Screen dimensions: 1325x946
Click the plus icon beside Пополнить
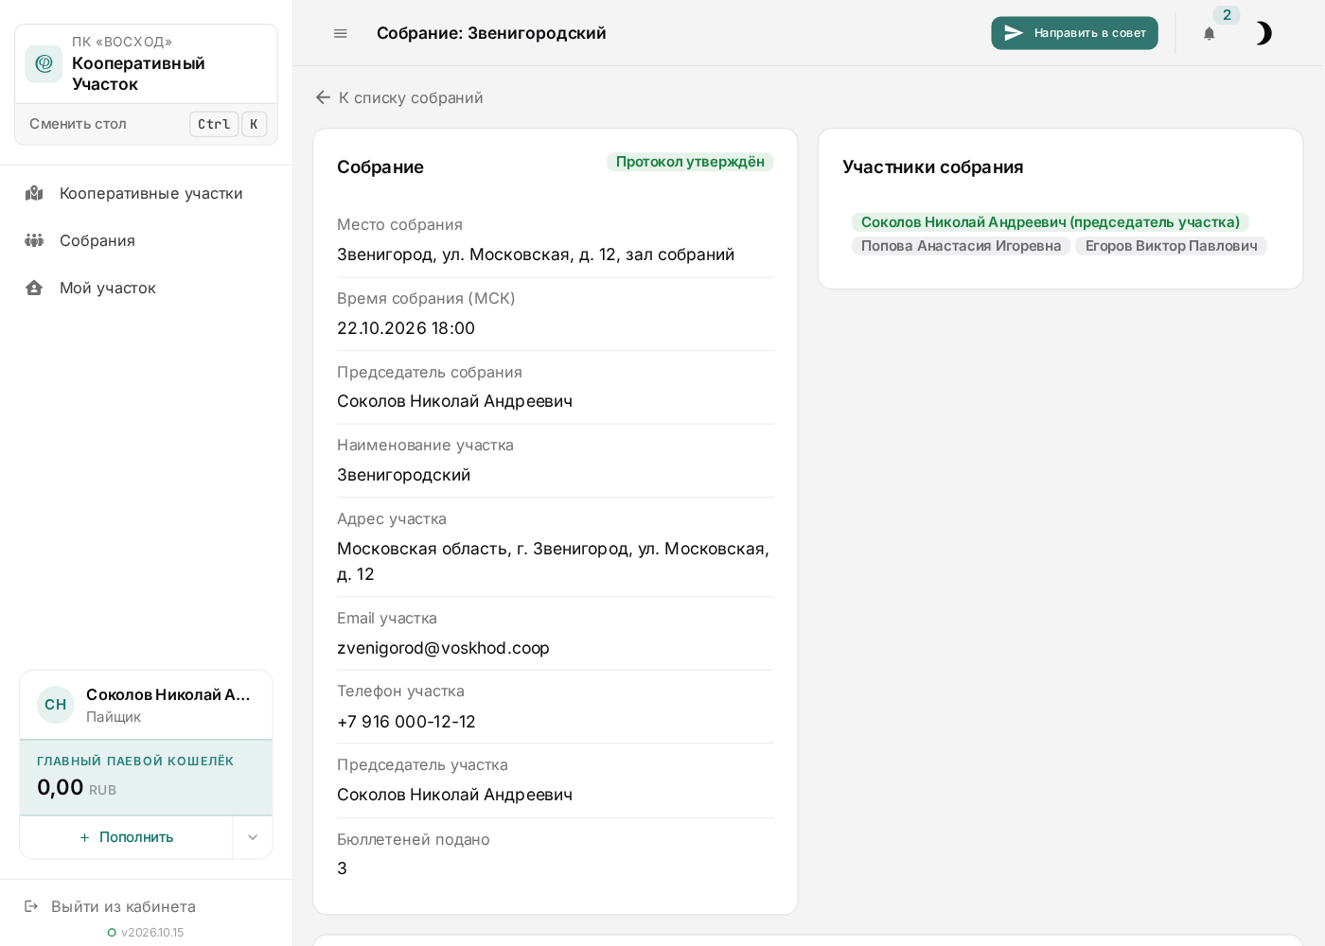click(84, 837)
